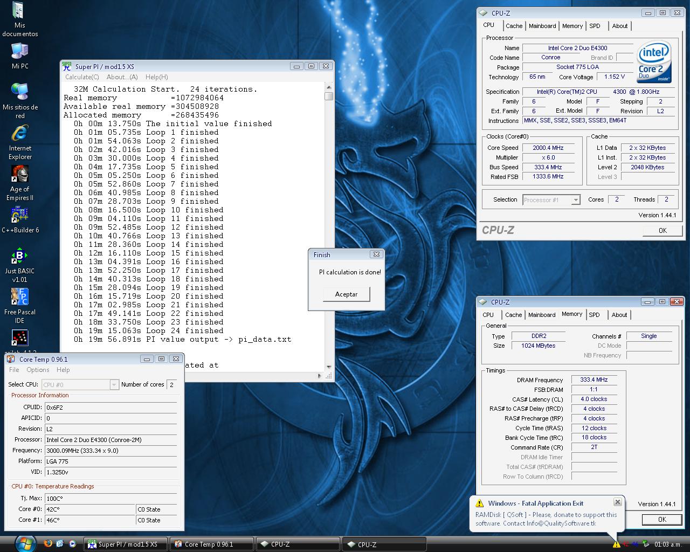The width and height of the screenshot is (690, 552).
Task: Switch to About tab in bottom CPU-Z
Action: [619, 315]
